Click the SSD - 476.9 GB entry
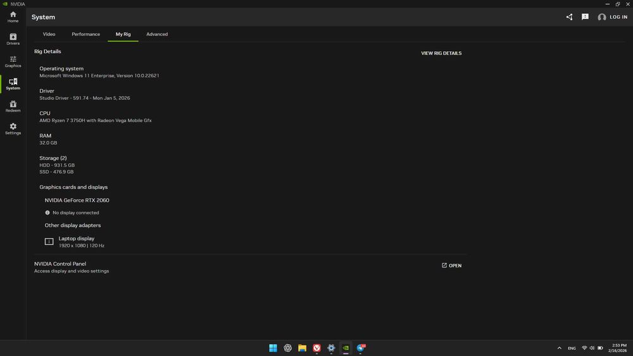The width and height of the screenshot is (633, 356). pos(56,172)
